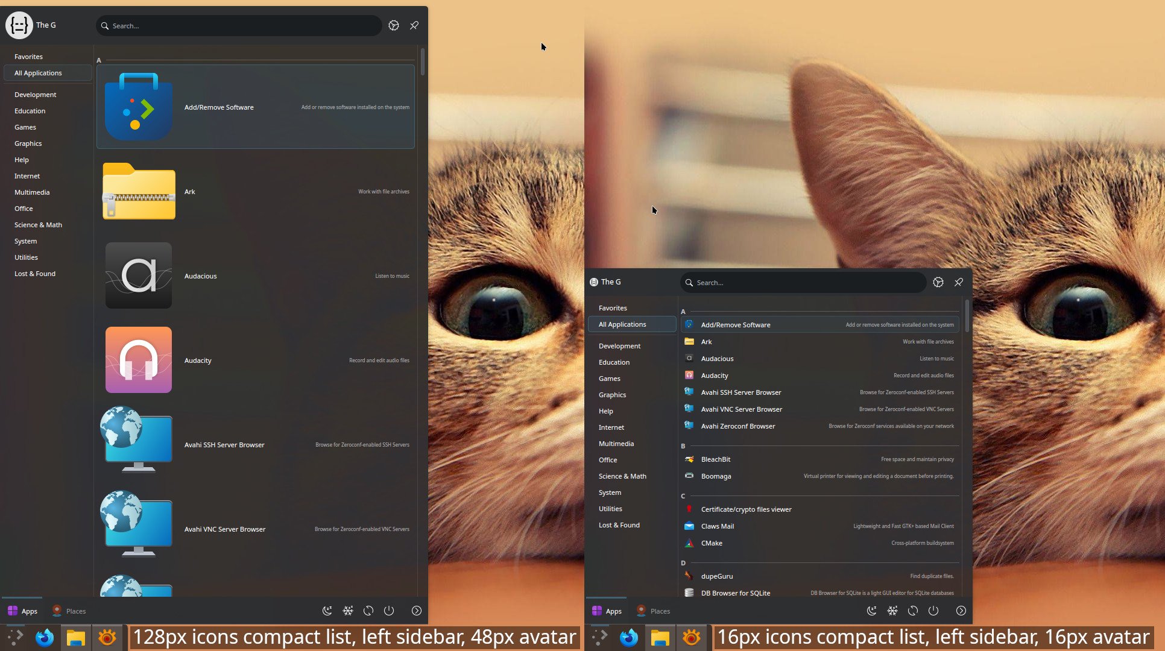Click the search field in the left launcher
This screenshot has width=1165, height=651.
239,26
